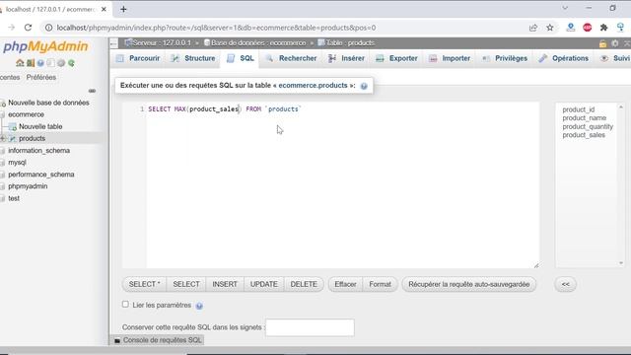Open the browser extensions puzzle icon
Viewport: 631px width, 355px height.
tap(603, 28)
